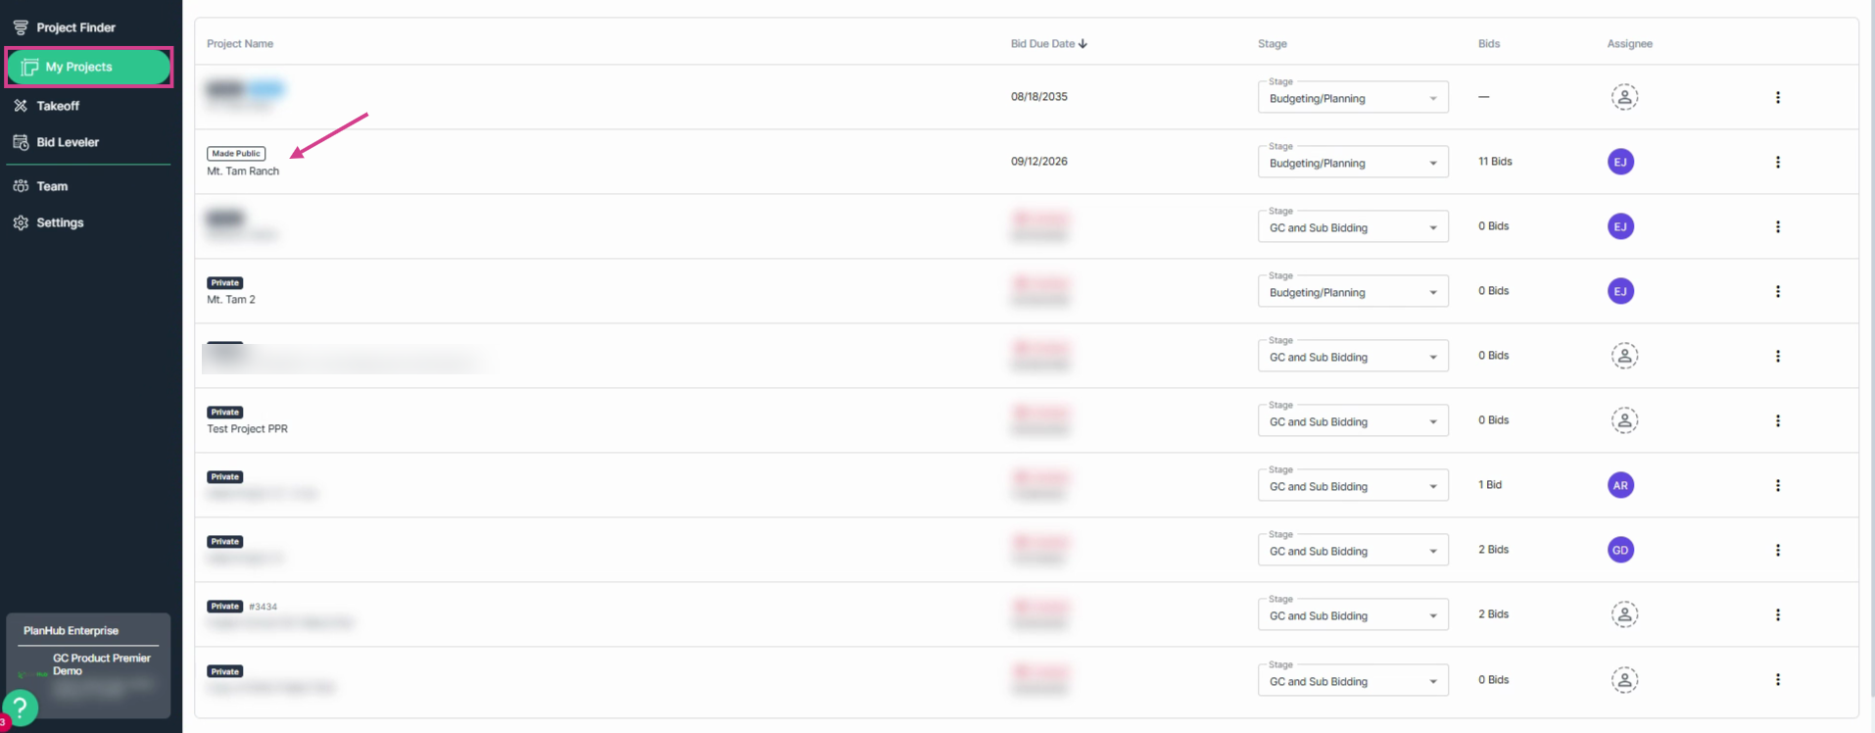Click the EJ assignee avatar for Mt. Tam Ranch
1875x733 pixels.
(x=1620, y=162)
